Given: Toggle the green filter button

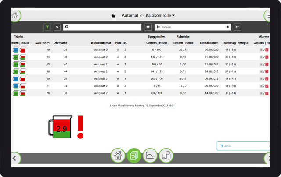Looking at the screenshot, I should pyautogui.click(x=47, y=27).
